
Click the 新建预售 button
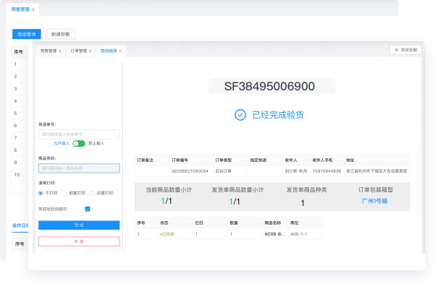(60, 34)
